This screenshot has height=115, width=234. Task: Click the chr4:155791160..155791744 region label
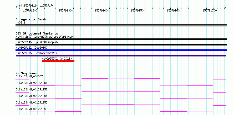pyautogui.click(x=35, y=5)
